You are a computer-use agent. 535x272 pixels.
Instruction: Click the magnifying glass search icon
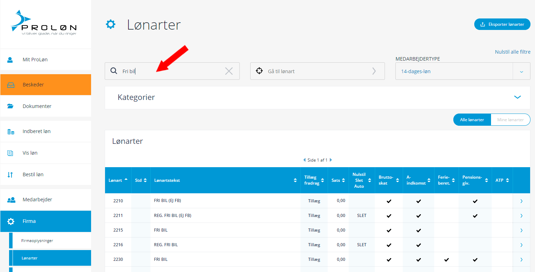[x=114, y=71]
